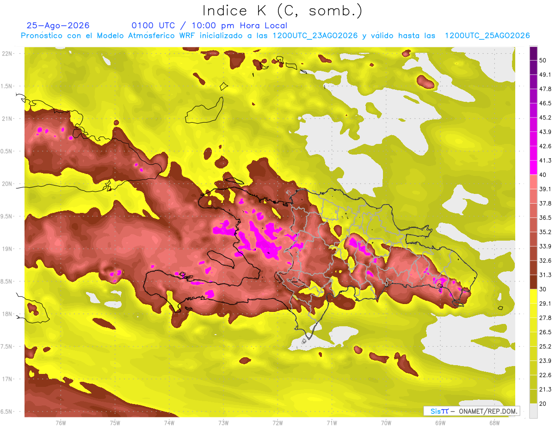Click the colorbar value '25.2'
The height and width of the screenshot is (429, 555).
(545, 347)
